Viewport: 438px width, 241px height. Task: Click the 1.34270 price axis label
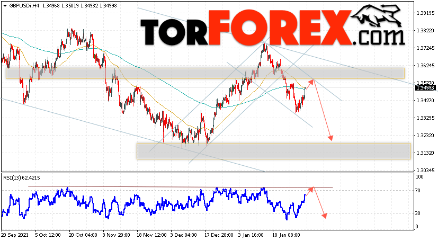pos(425,101)
